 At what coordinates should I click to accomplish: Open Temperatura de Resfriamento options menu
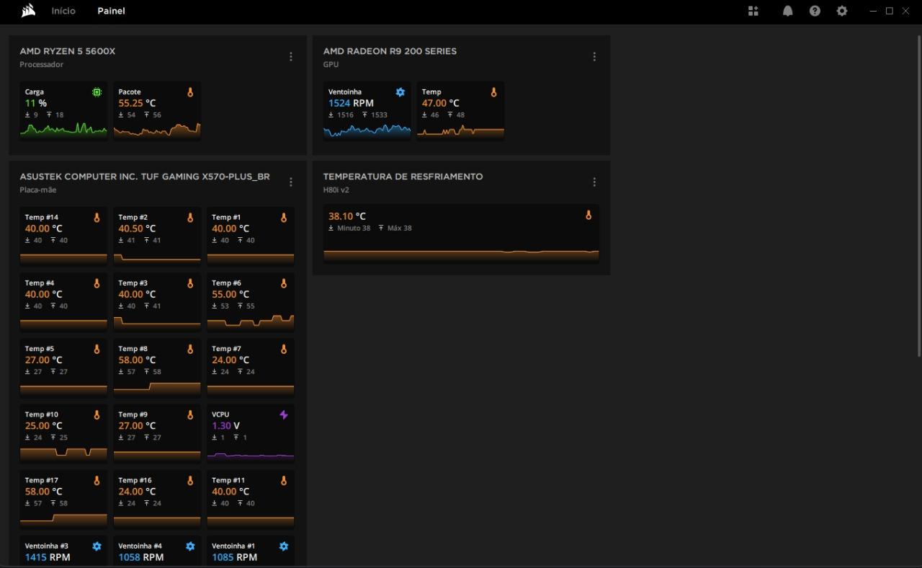[594, 182]
